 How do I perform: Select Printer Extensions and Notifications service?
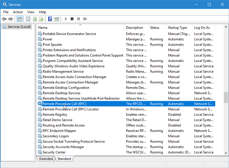click(x=69, y=50)
